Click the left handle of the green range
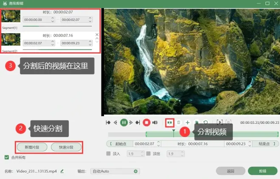The image size is (280, 179). click(146, 134)
